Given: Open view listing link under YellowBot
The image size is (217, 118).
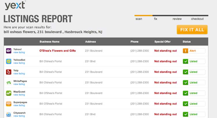Looking at the screenshot, I should tap(19, 63).
